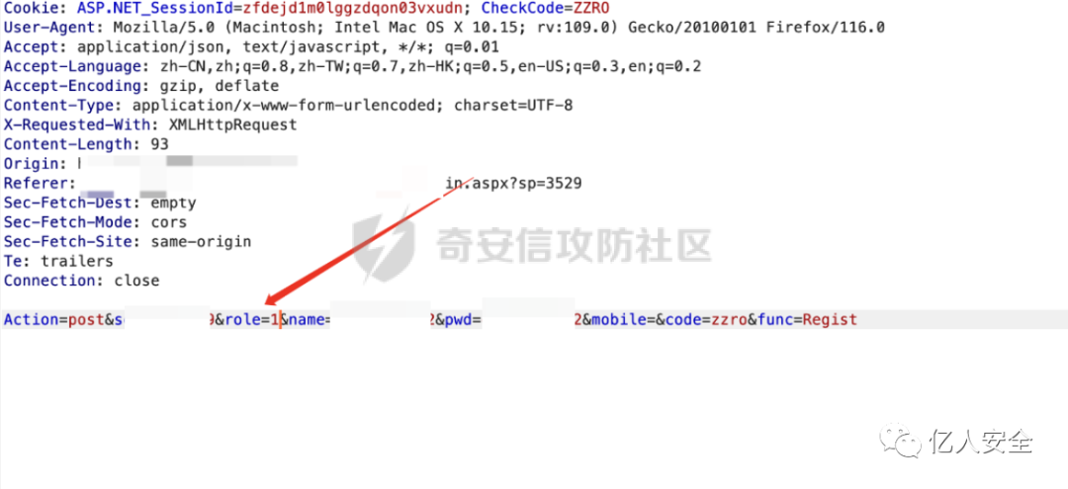Click the X-Requested-With XMLHttpRequest value
1068x489 pixels.
[233, 125]
